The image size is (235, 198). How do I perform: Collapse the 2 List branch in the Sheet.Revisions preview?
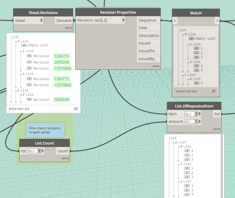(x=21, y=74)
